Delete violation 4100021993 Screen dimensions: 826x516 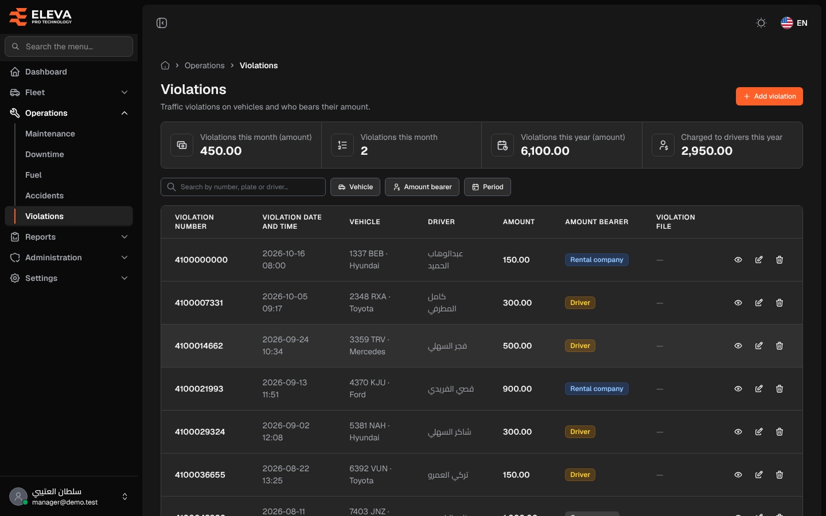pos(780,389)
